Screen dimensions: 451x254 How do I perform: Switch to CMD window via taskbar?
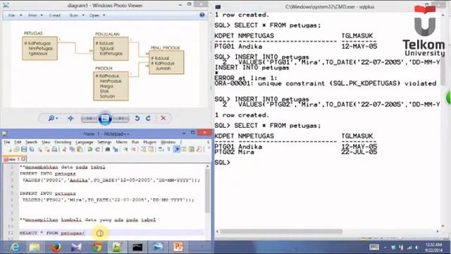[137, 247]
